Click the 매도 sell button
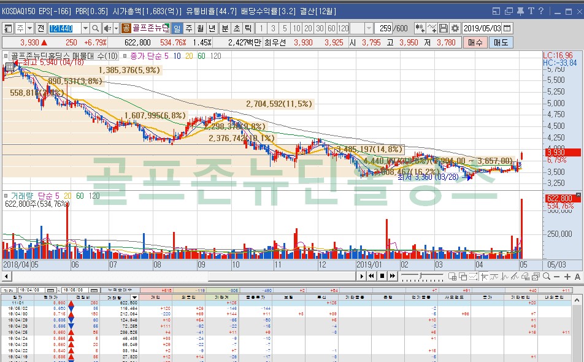The height and width of the screenshot is (362, 584). (x=501, y=42)
